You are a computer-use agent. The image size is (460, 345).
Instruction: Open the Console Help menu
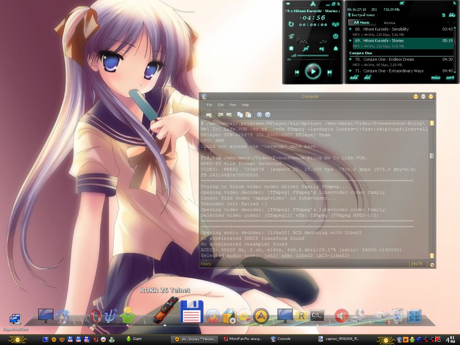coord(245,105)
